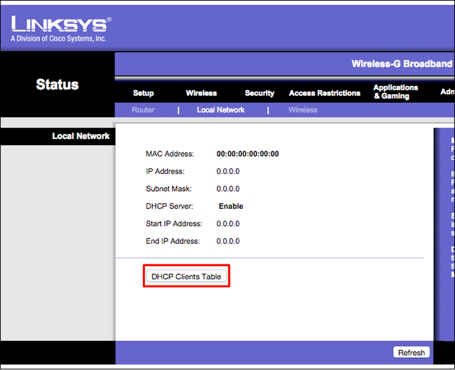Screen dimensions: 455x370
Task: Click the Subnet Mask value
Action: (x=228, y=189)
